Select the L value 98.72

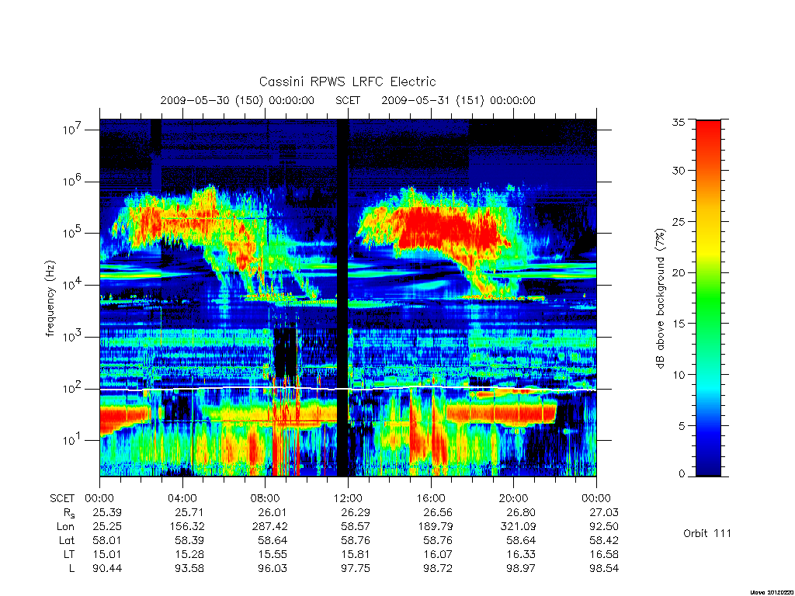tap(438, 569)
